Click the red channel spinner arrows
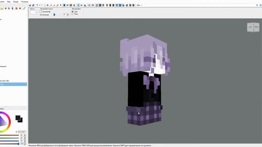262x147 pixels. 25,135
